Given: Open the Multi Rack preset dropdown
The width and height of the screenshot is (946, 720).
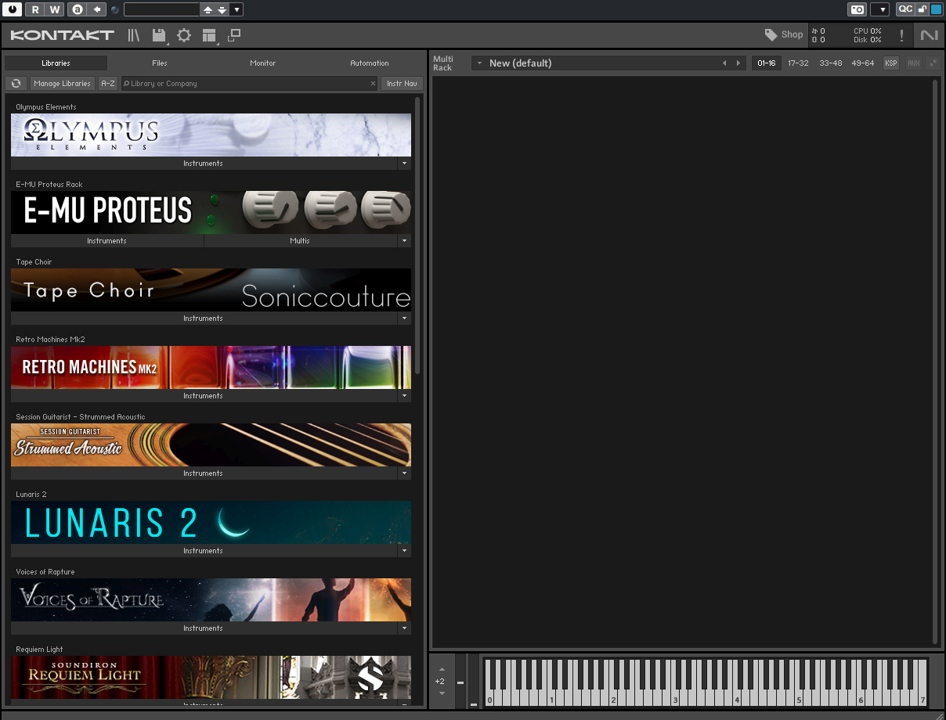Looking at the screenshot, I should click(479, 63).
